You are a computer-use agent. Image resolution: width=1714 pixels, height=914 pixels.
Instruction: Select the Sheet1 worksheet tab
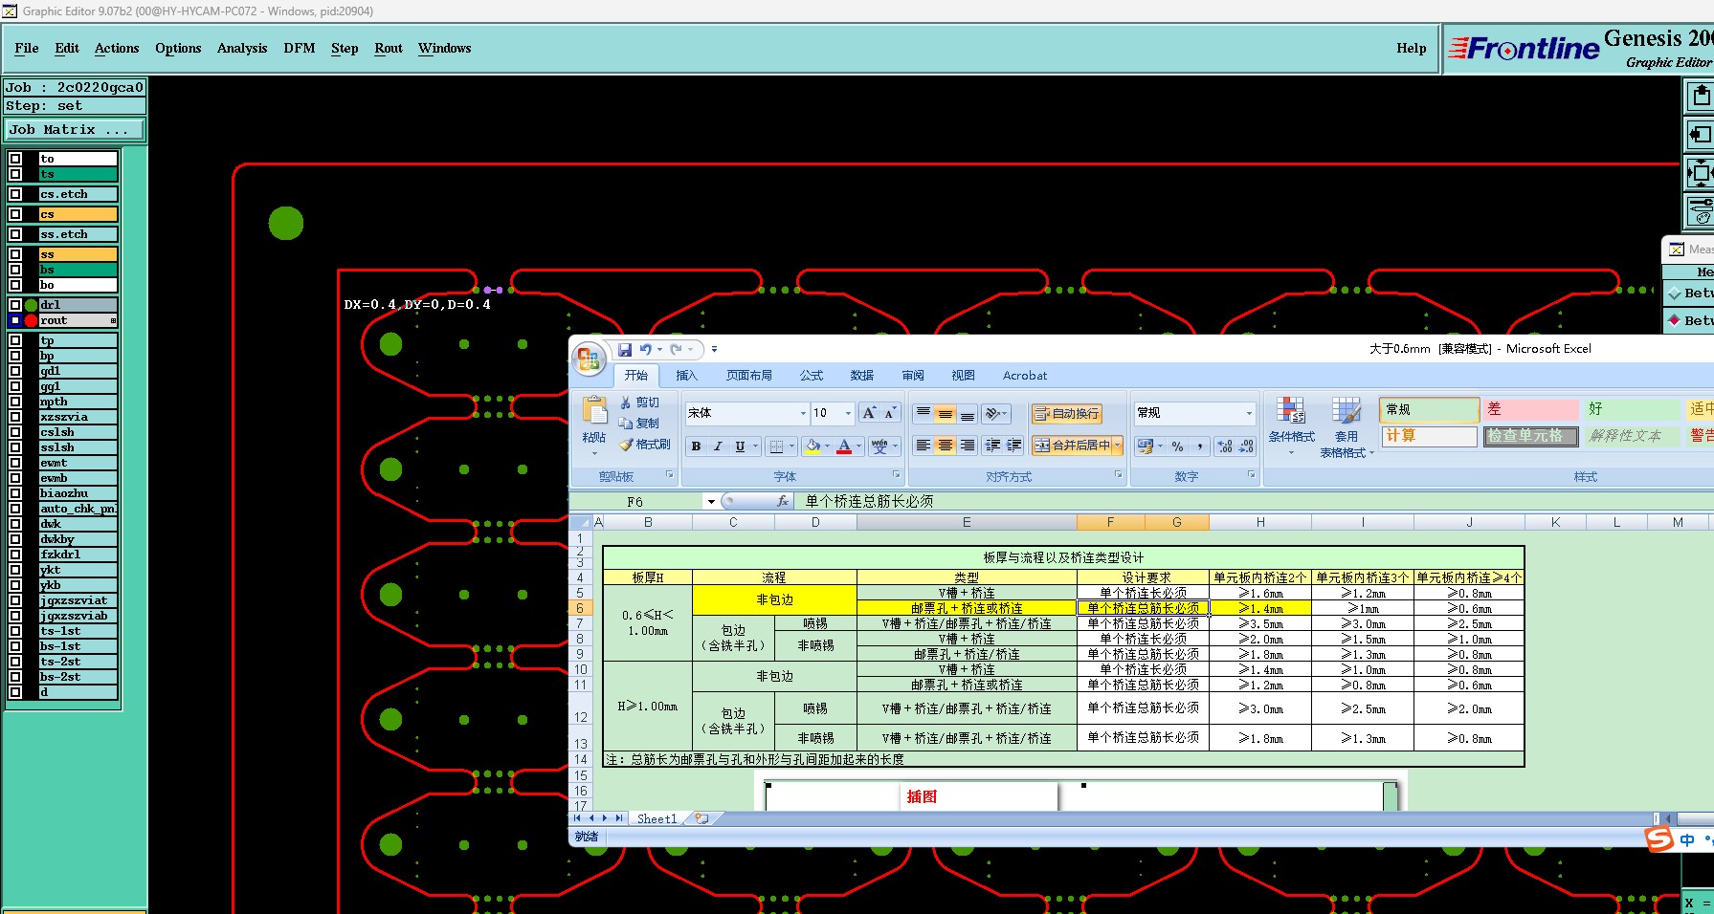coord(657,818)
